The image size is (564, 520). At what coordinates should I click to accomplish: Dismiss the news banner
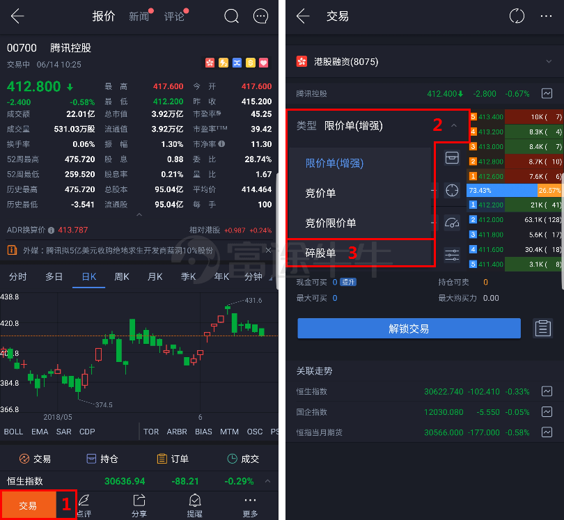(268, 251)
